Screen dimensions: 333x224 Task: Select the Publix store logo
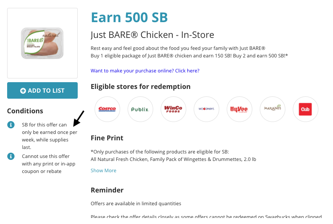(140, 109)
